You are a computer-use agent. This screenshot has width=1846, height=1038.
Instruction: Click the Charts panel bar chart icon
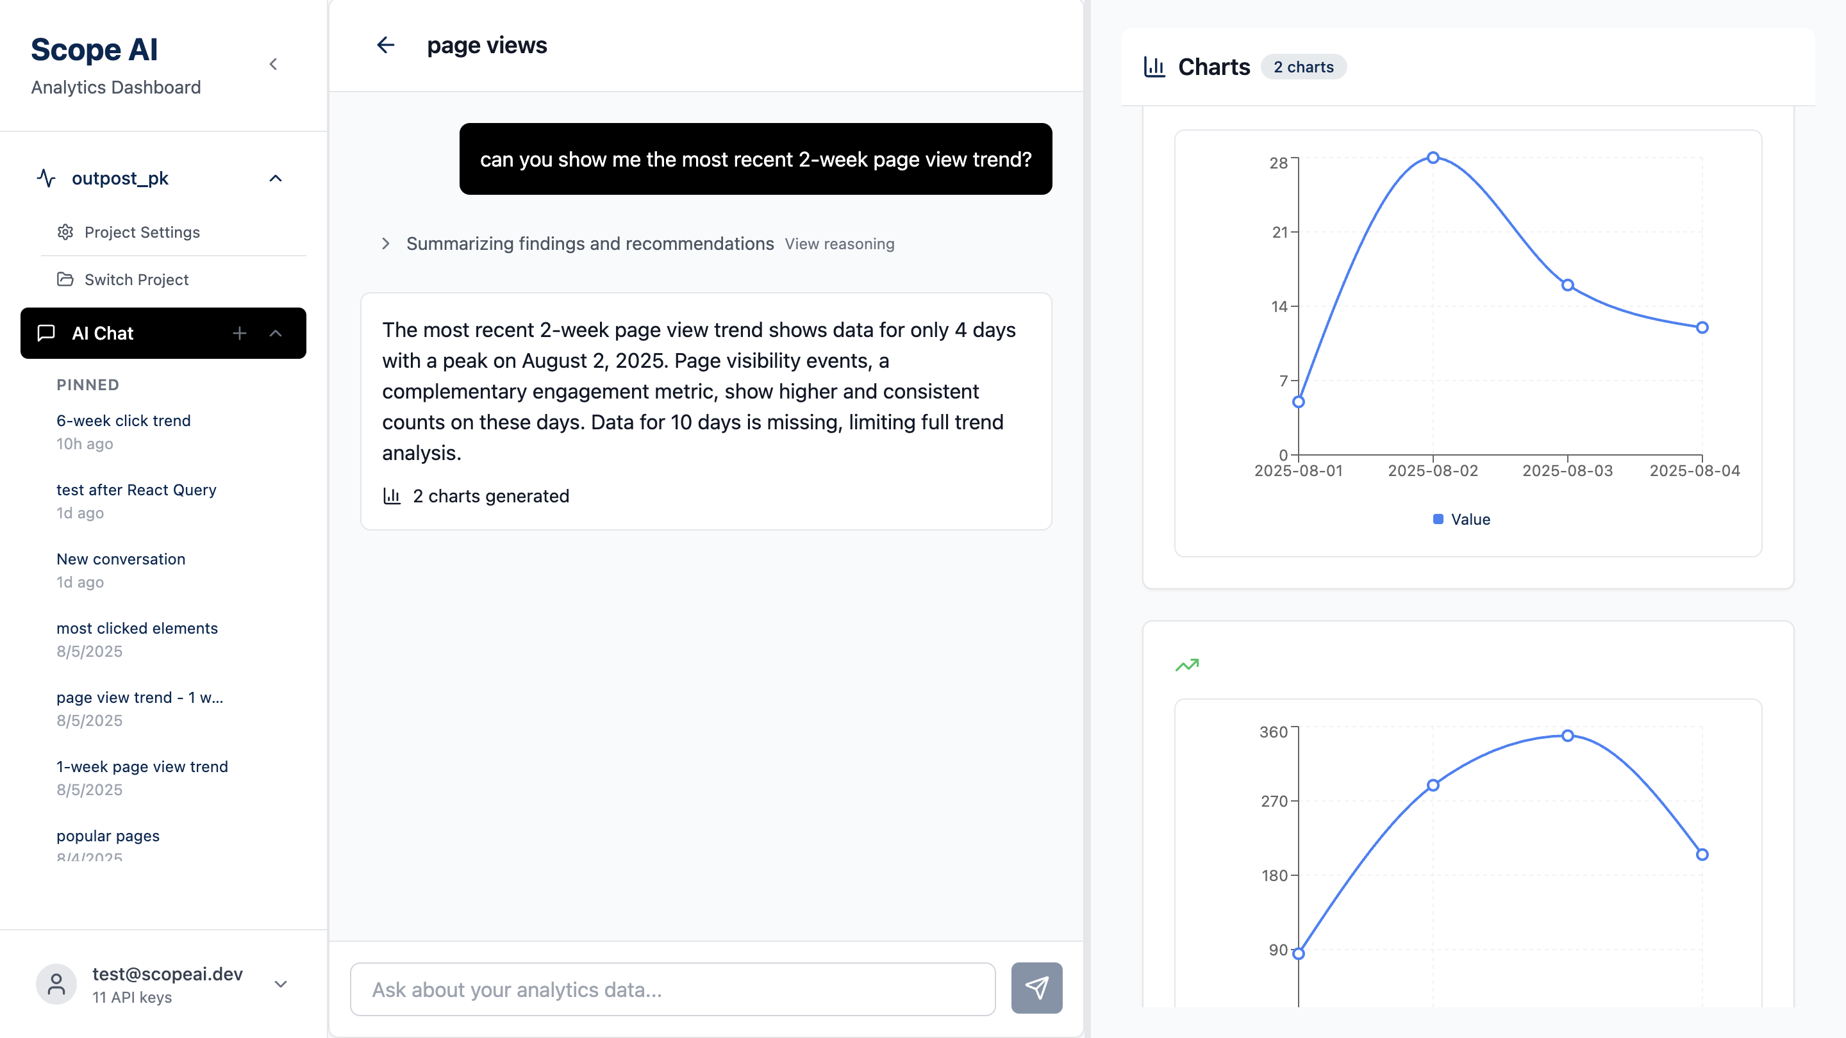(1154, 67)
